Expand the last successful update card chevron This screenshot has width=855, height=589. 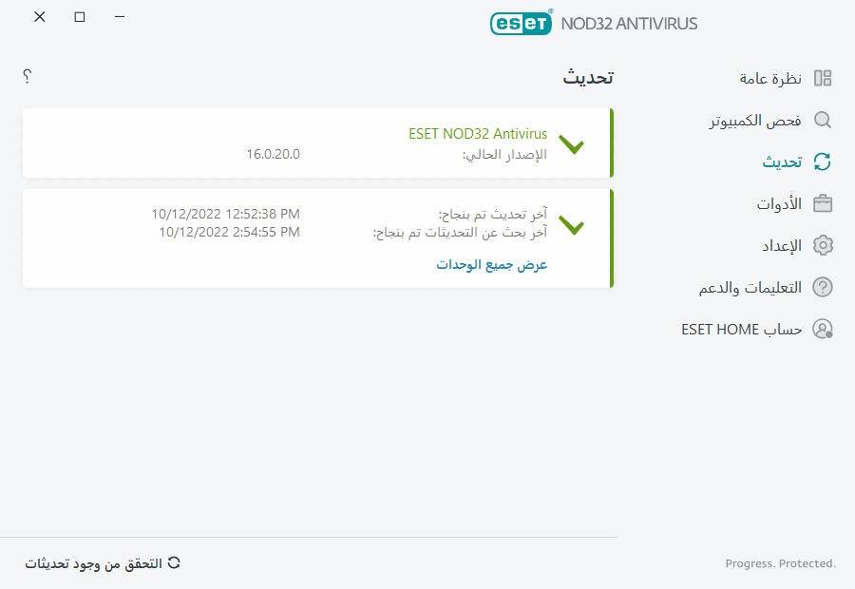point(571,225)
